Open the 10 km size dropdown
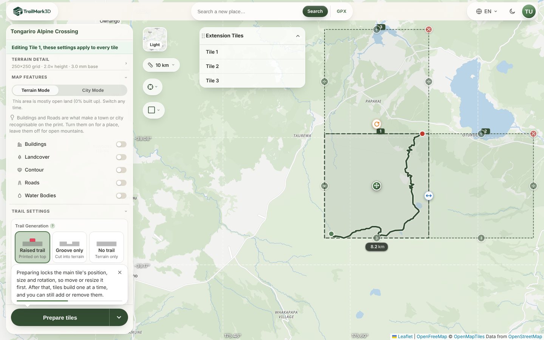This screenshot has height=340, width=544. pyautogui.click(x=161, y=65)
